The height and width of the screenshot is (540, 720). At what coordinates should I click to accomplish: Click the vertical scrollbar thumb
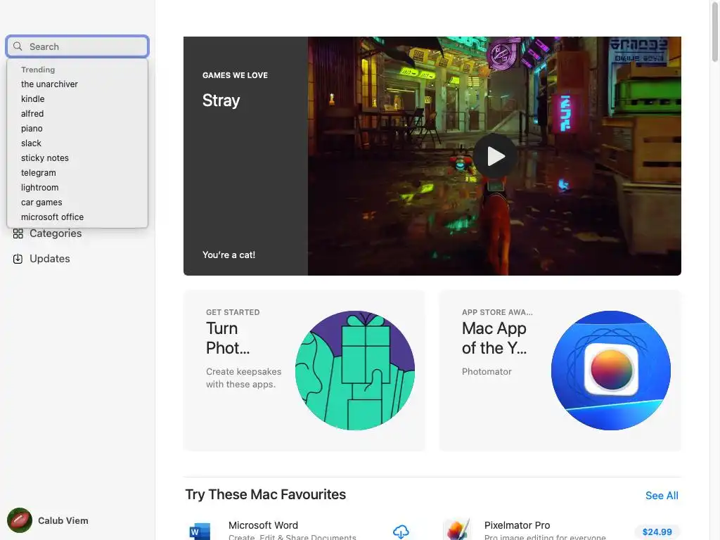point(714,32)
